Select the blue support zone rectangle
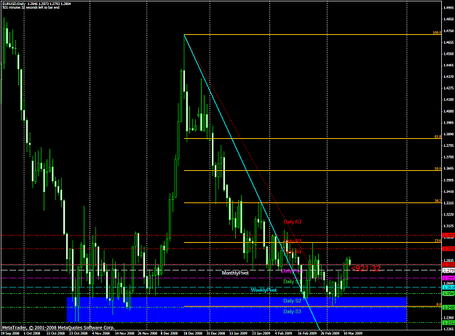455x336 pixels. point(237,309)
